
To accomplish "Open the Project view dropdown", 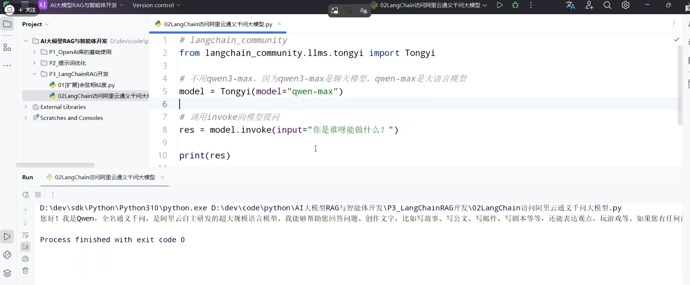I will [36, 24].
